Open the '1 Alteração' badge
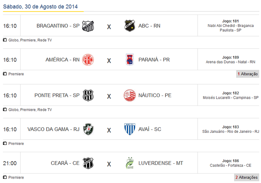 pyautogui.click(x=247, y=74)
